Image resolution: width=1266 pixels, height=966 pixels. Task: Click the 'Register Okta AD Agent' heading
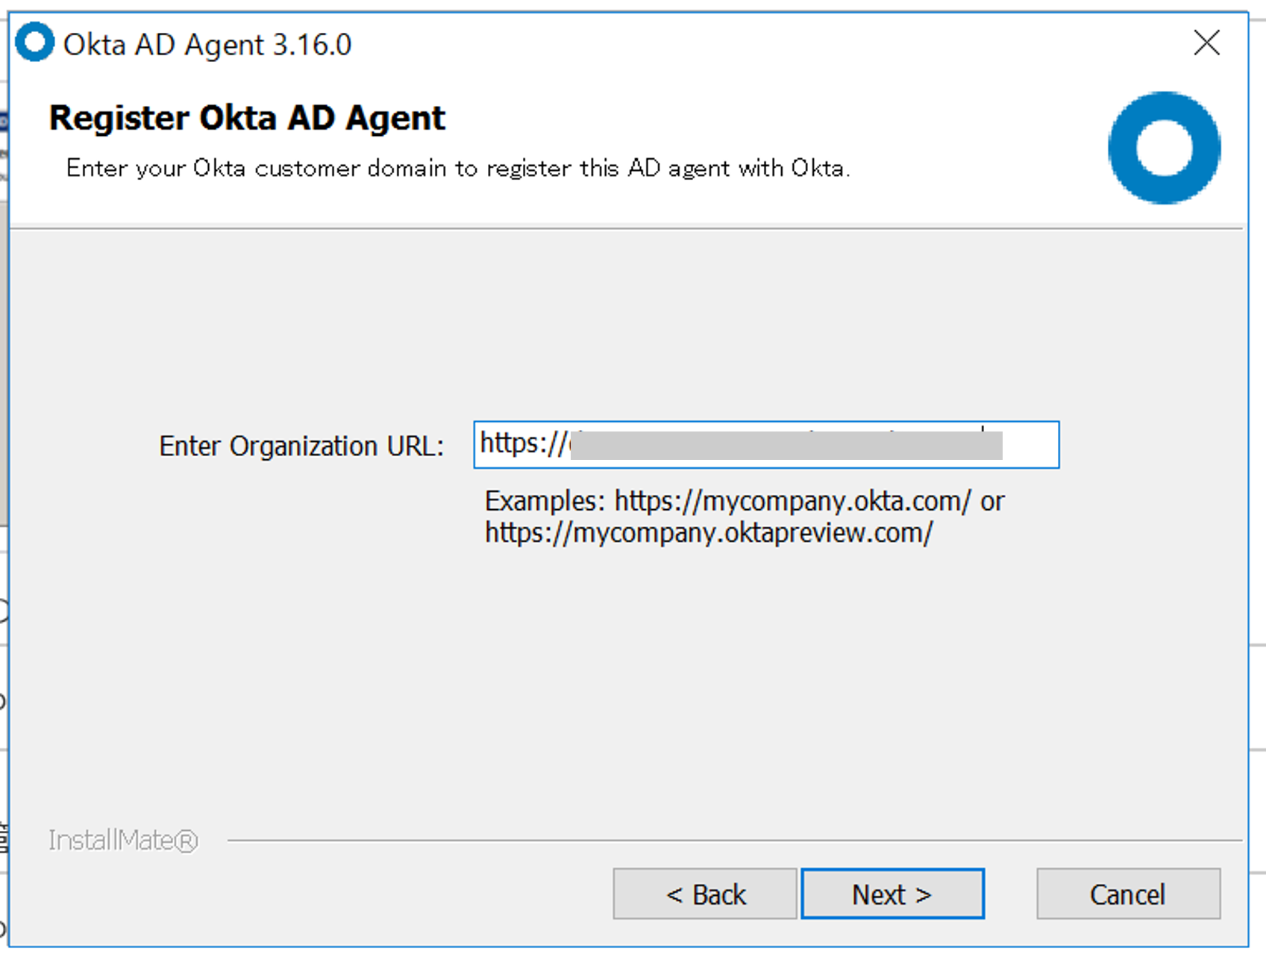[x=247, y=118]
